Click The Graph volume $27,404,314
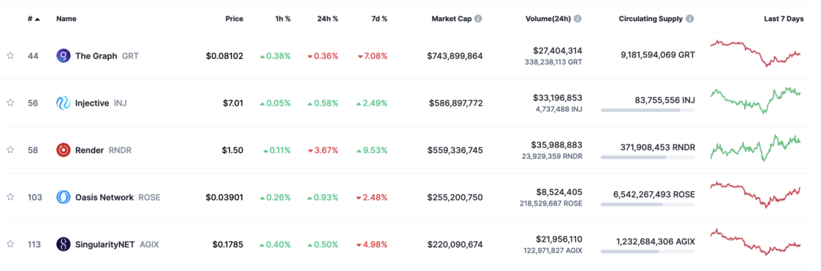This screenshot has width=821, height=271. pyautogui.click(x=557, y=50)
